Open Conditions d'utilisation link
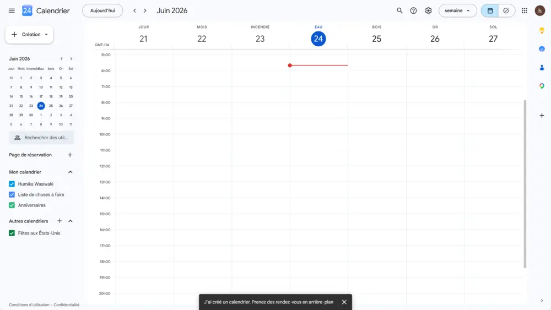The height and width of the screenshot is (310, 551). pyautogui.click(x=29, y=304)
